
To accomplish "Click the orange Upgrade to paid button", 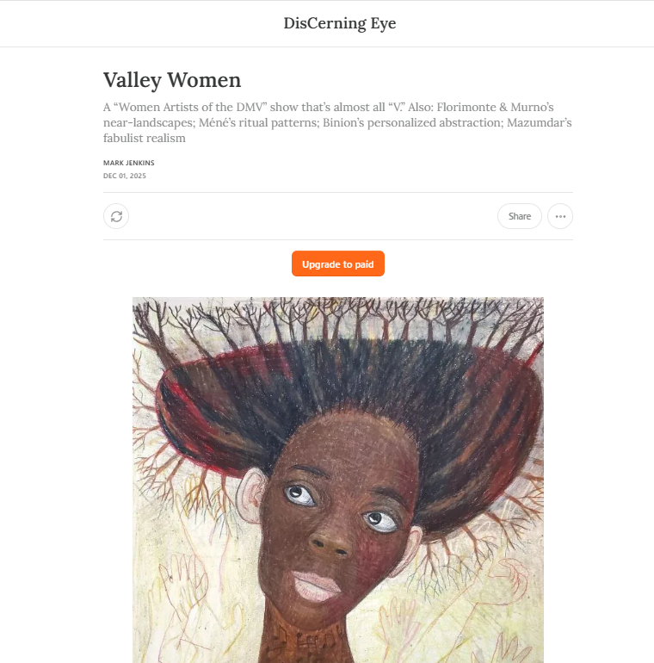I will click(338, 263).
